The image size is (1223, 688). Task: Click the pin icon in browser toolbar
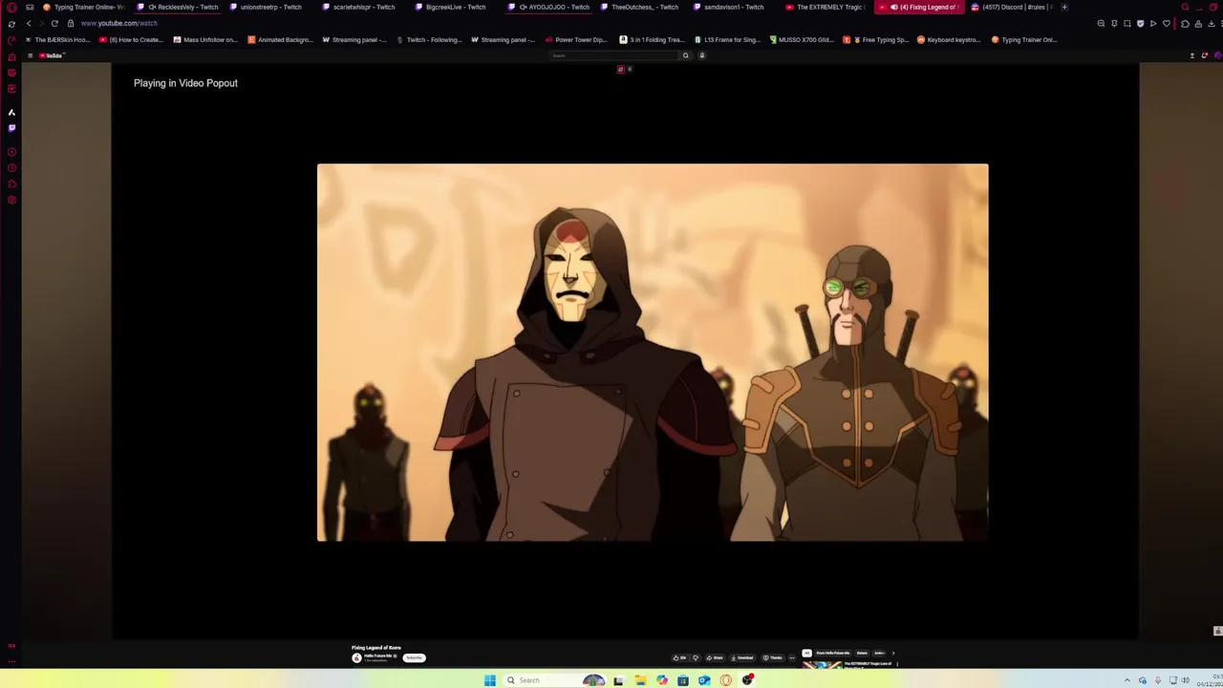coord(1114,23)
